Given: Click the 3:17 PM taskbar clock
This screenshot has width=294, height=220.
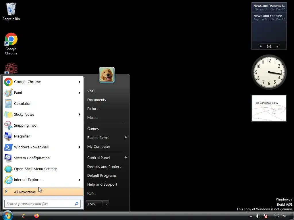Looking at the screenshot, I should click(279, 216).
